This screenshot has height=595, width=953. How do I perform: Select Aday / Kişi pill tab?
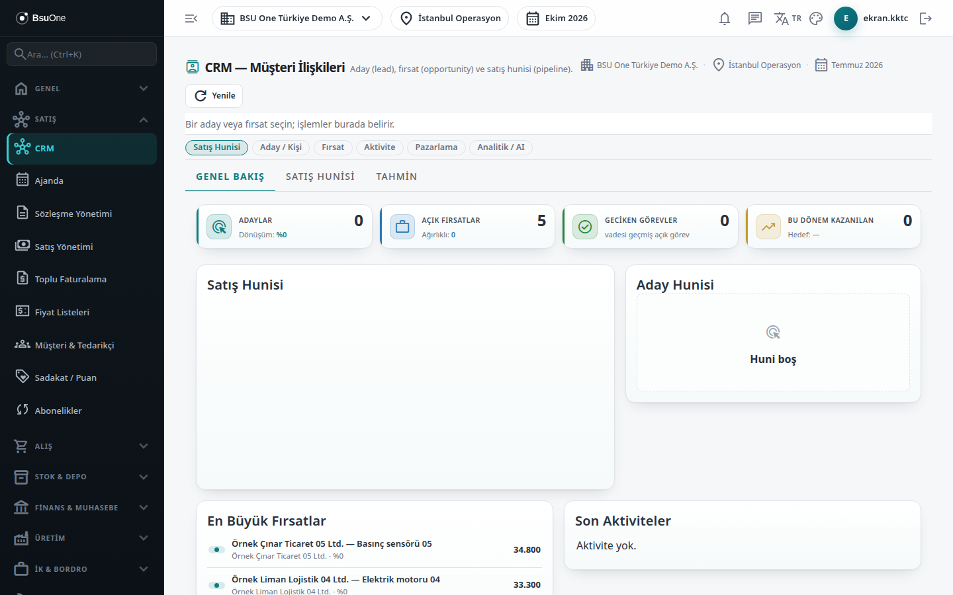[281, 147]
